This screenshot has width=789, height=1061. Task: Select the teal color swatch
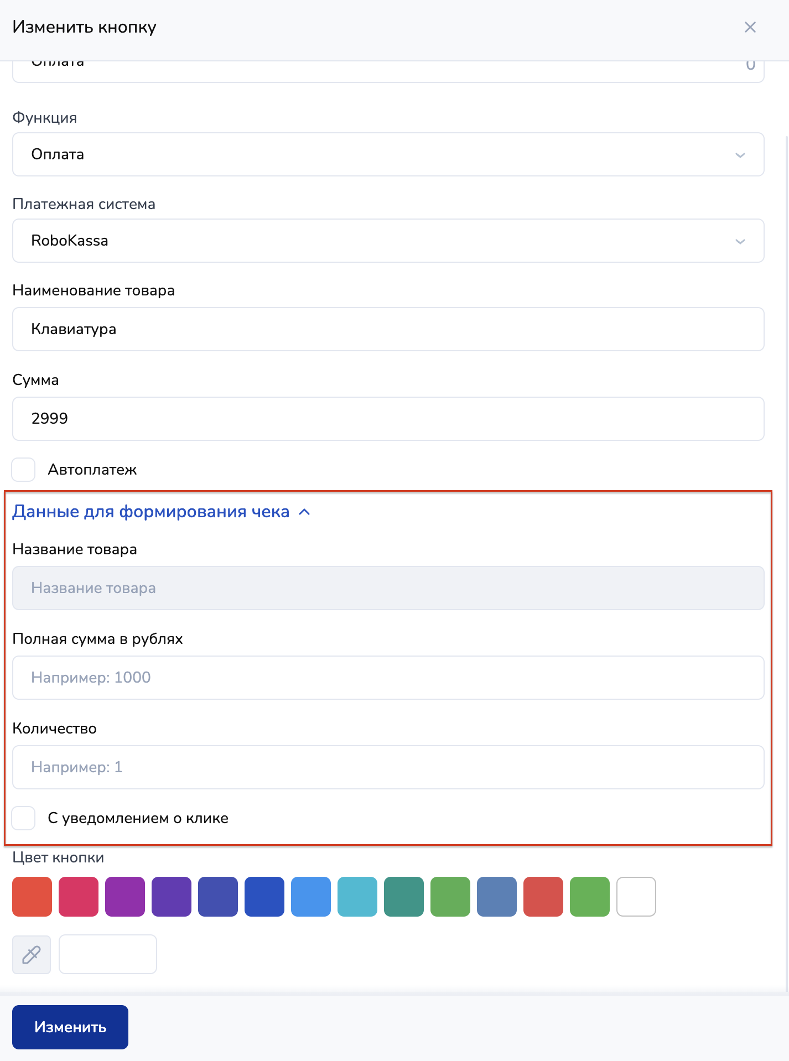404,897
